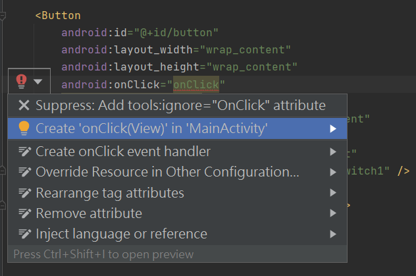
Task: Select Suppress: Add tools:ignore="OnClick" attribute
Action: [x=178, y=105]
